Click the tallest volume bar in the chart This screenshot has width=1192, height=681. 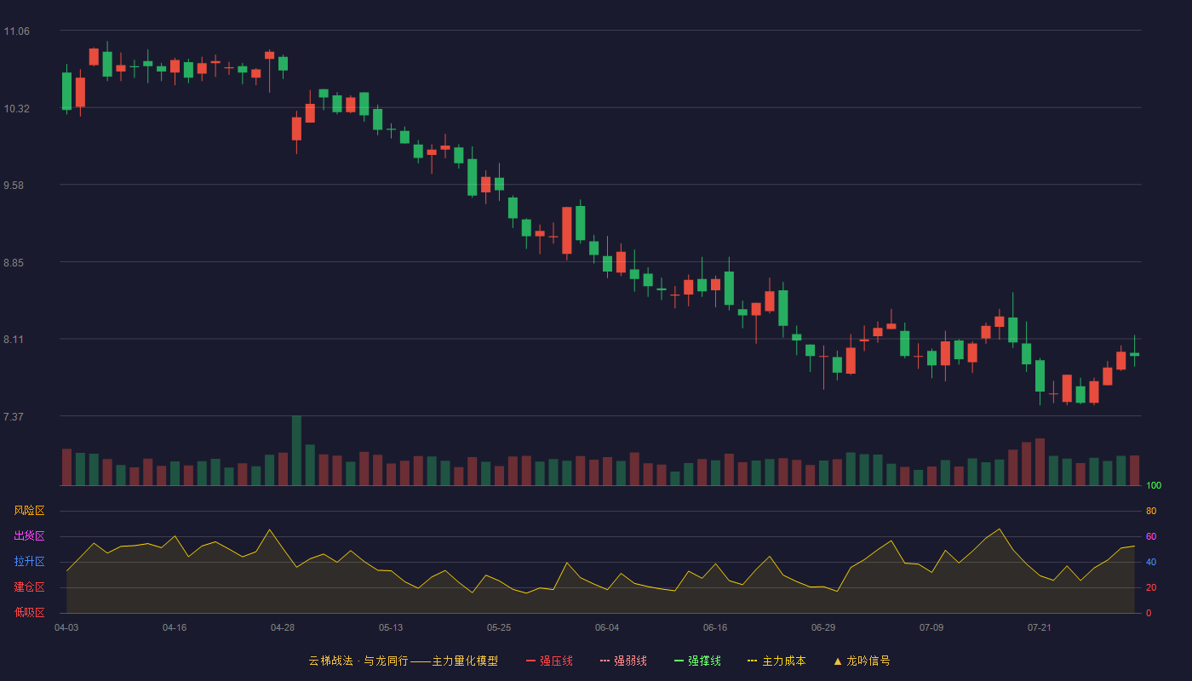point(296,450)
